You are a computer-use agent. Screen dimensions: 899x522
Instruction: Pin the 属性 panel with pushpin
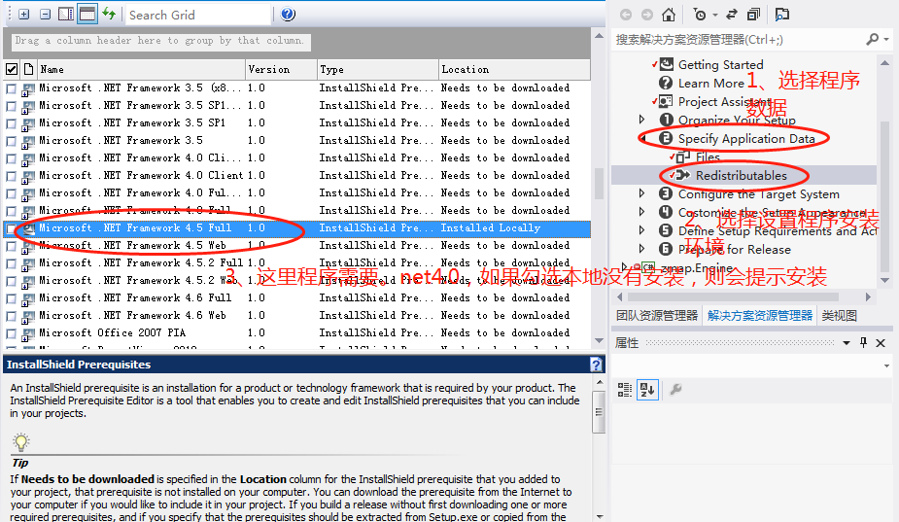(x=863, y=343)
